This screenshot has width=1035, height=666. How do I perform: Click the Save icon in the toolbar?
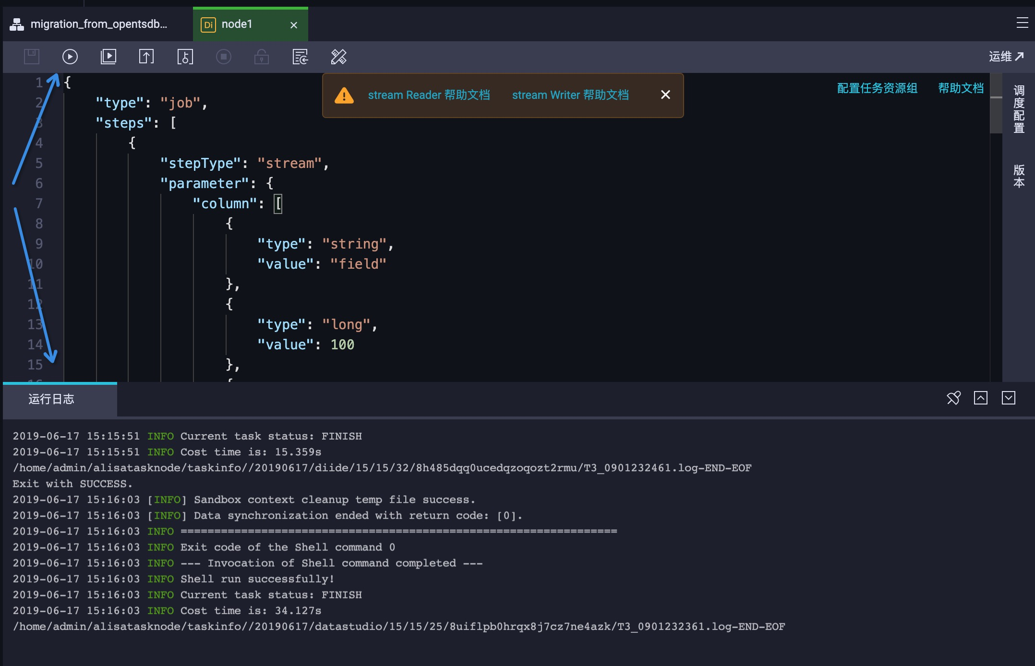(32, 57)
